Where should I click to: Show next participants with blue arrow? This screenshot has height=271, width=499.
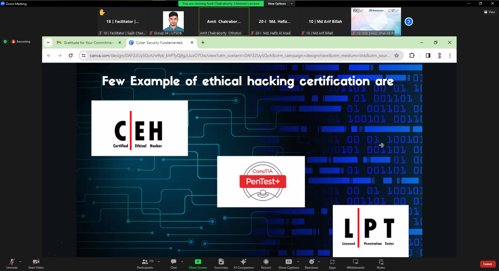(409, 22)
